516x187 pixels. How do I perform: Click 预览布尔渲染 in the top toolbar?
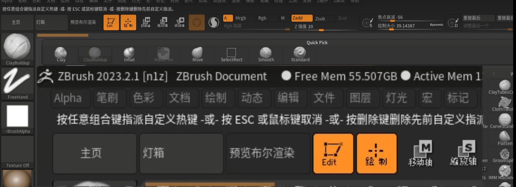click(86, 23)
